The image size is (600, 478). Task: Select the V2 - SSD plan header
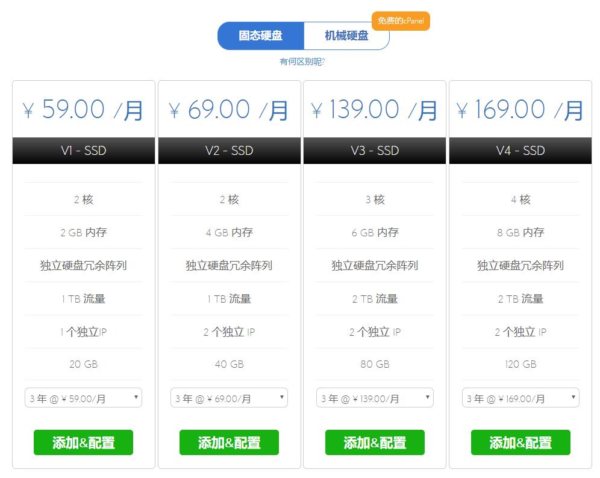229,151
